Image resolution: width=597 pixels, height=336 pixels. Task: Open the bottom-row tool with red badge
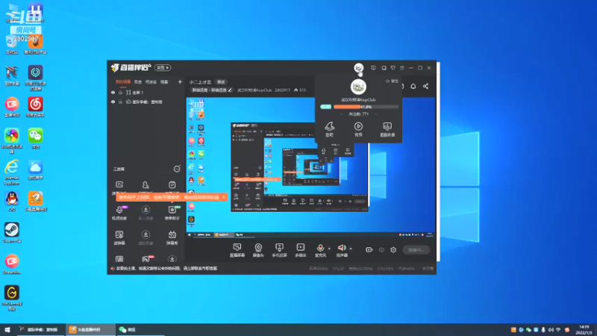click(146, 259)
